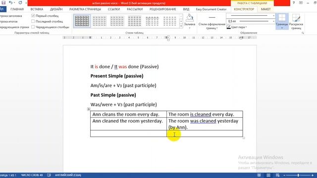
Task: Apply borders with the Границы grid icon
Action: 282,18
